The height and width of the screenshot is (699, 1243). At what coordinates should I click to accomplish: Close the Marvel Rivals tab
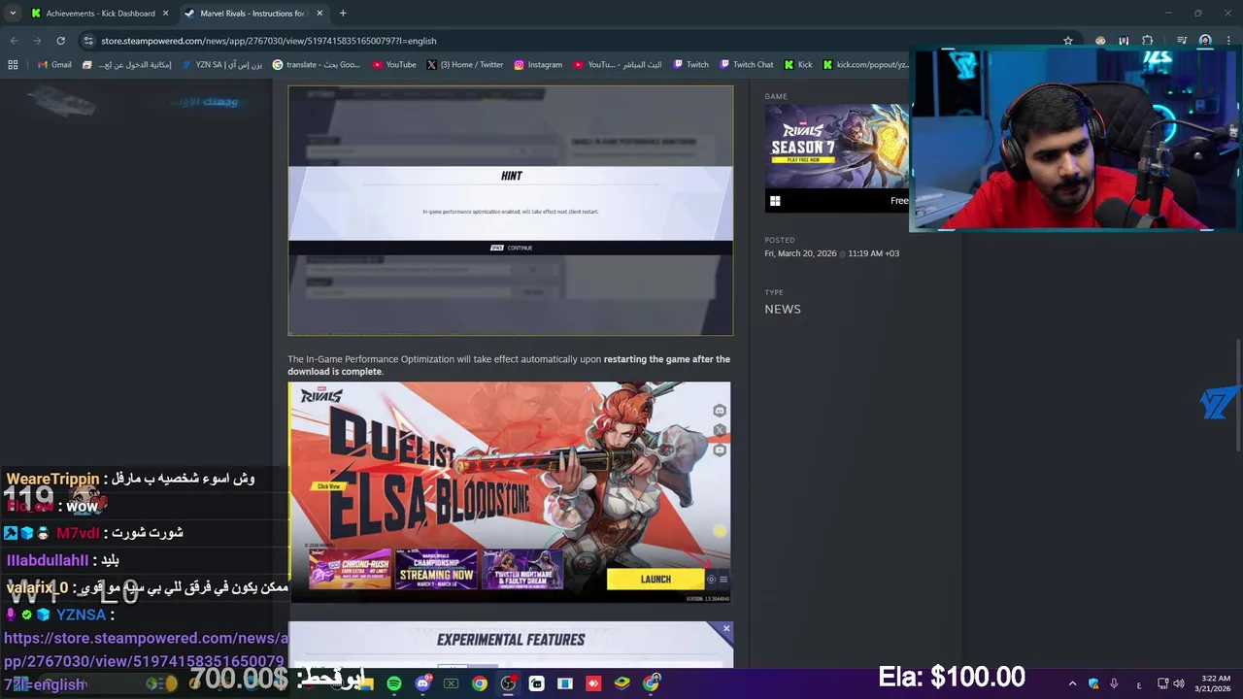click(319, 14)
